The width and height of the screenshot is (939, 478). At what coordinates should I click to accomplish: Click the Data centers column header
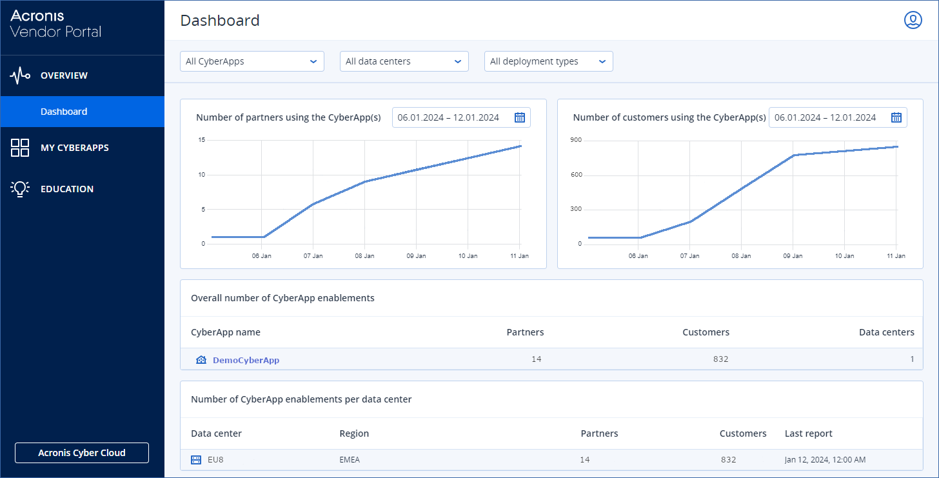pos(886,332)
